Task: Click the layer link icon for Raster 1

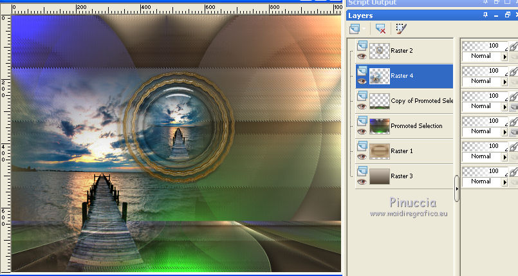Action: pyautogui.click(x=513, y=147)
